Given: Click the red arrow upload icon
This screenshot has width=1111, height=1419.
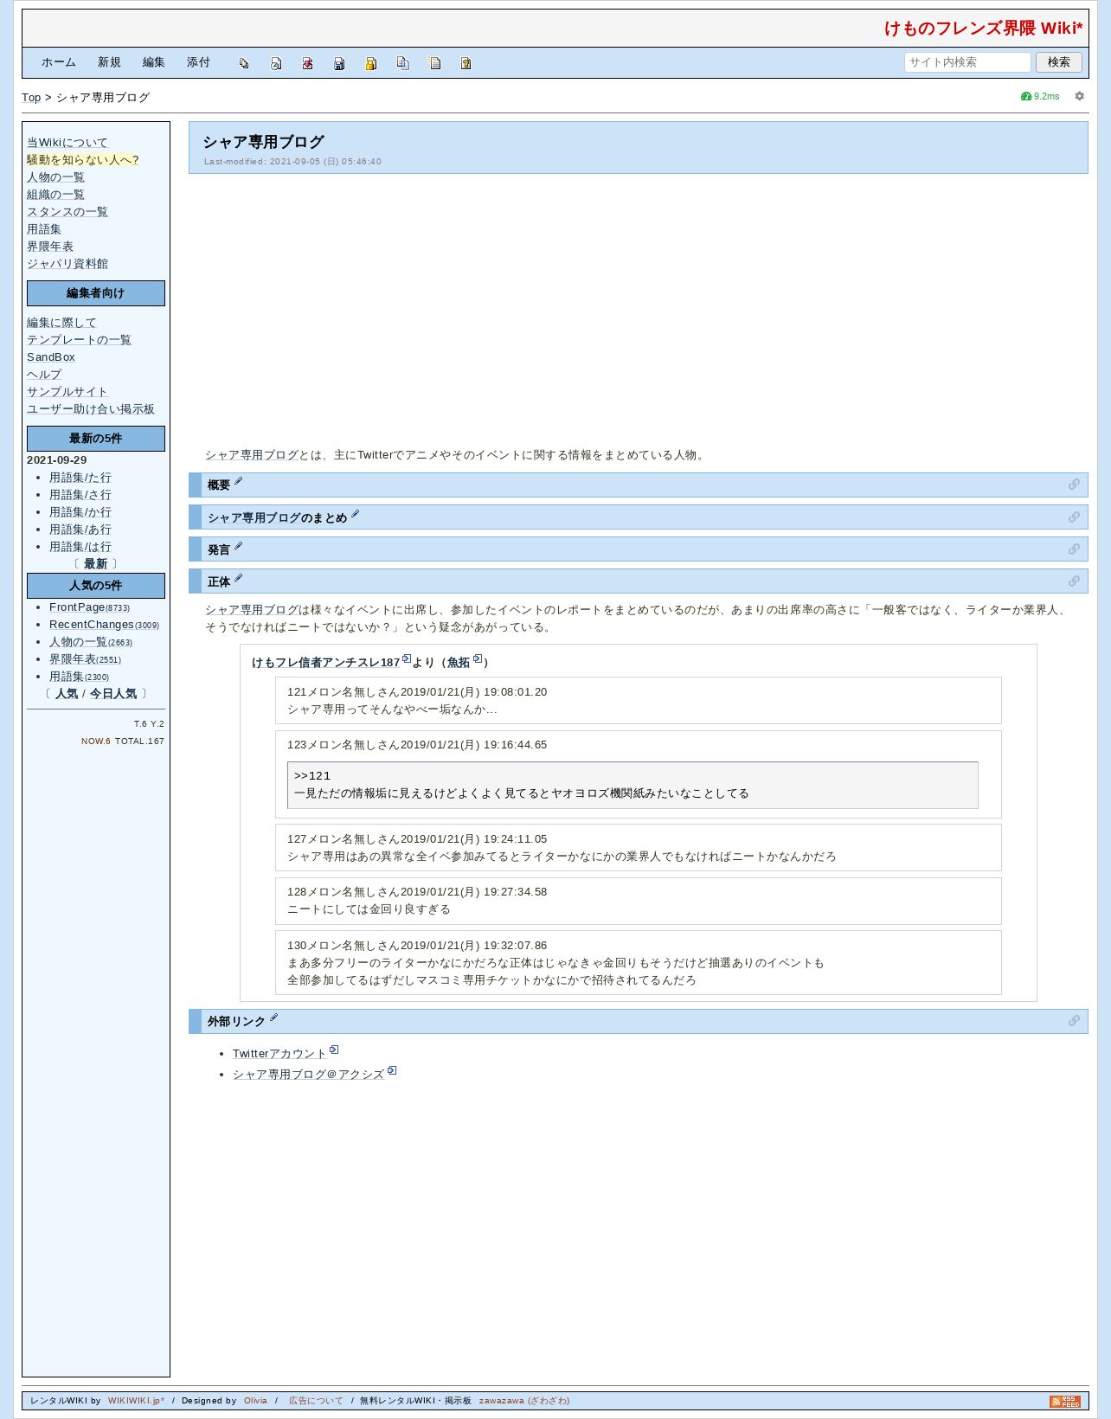Looking at the screenshot, I should [307, 63].
